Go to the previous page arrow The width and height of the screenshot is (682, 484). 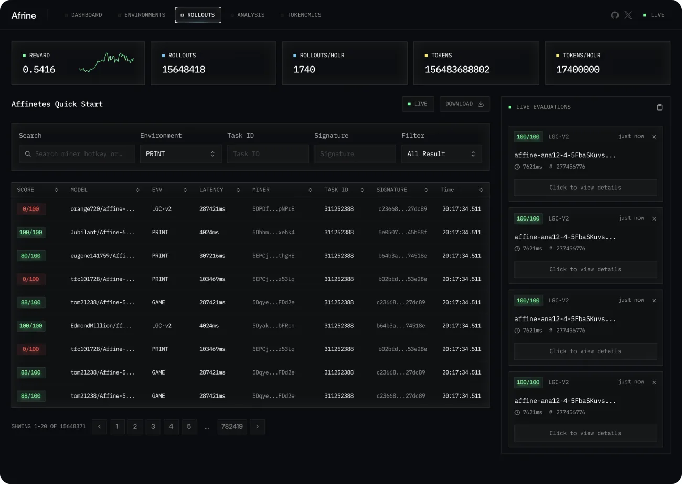(x=99, y=427)
